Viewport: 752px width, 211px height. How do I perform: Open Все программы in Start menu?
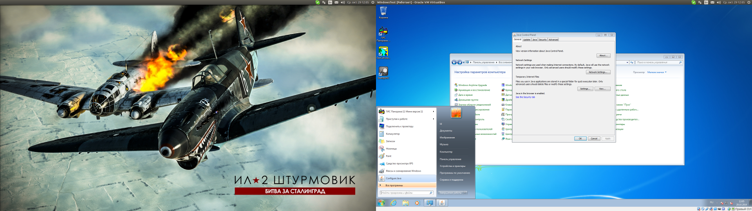(407, 185)
